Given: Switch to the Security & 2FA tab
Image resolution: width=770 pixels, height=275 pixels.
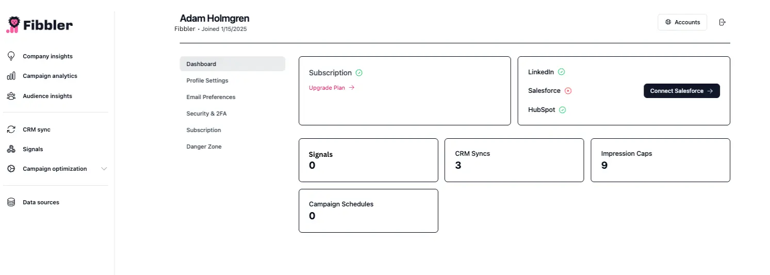Looking at the screenshot, I should tap(206, 114).
